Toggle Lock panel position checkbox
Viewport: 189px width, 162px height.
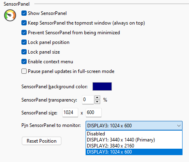[x=24, y=42]
